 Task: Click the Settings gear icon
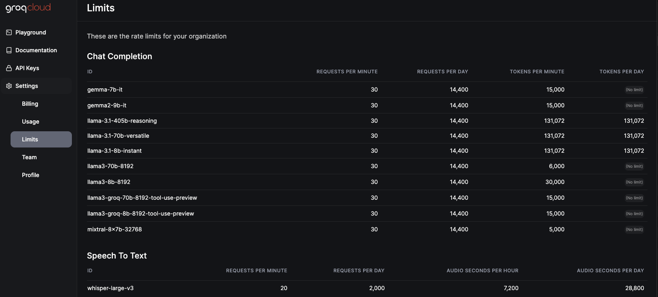[x=9, y=86]
